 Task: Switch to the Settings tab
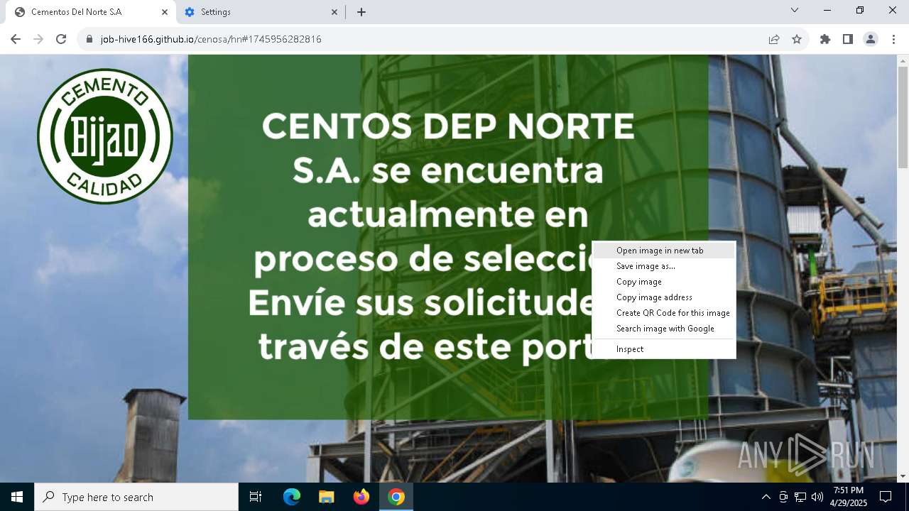pyautogui.click(x=261, y=12)
